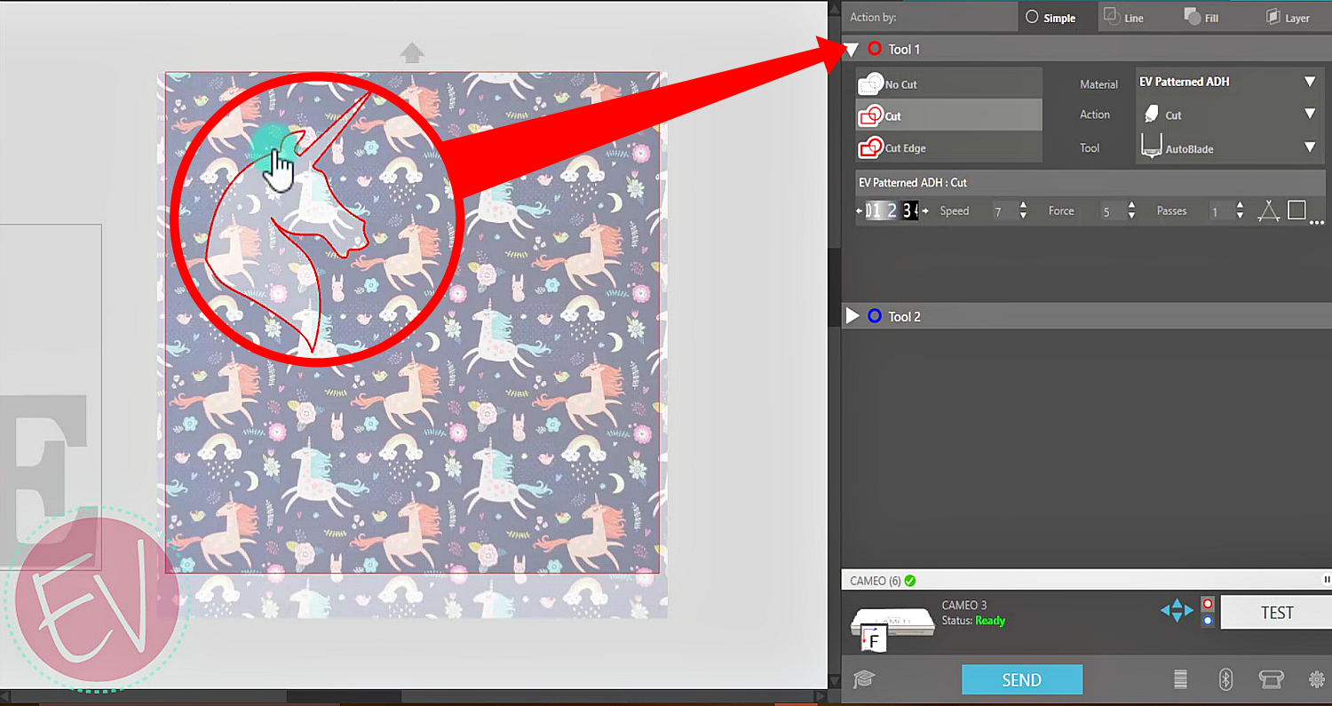The width and height of the screenshot is (1332, 706).
Task: Select the Cut option in Tool 1
Action: click(x=948, y=115)
